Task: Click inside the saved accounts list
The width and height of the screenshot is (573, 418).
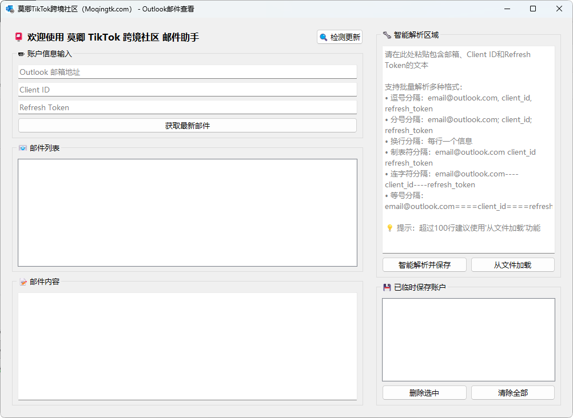Action: pyautogui.click(x=468, y=339)
